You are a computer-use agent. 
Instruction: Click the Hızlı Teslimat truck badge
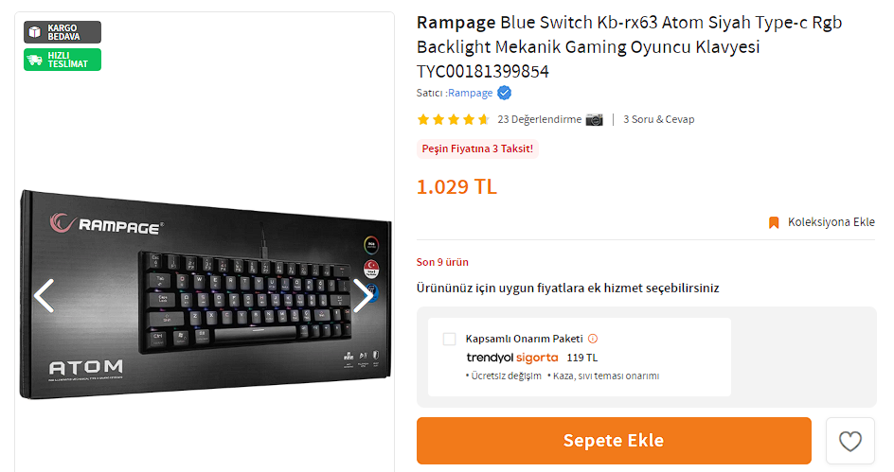pos(63,60)
